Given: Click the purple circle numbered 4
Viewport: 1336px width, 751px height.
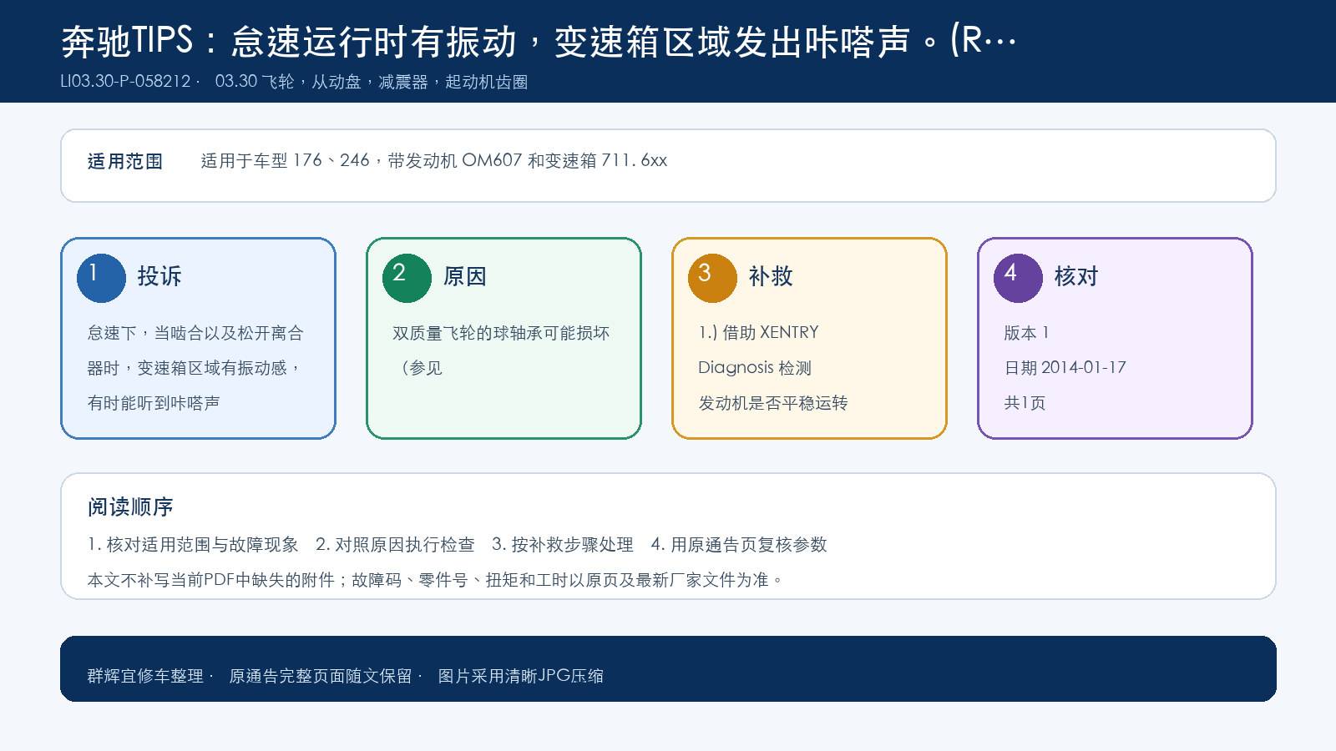Looking at the screenshot, I should pyautogui.click(x=1018, y=278).
